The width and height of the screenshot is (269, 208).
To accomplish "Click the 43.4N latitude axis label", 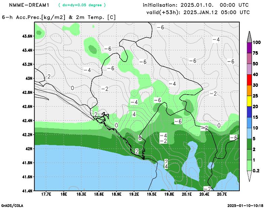I will point(27,50).
